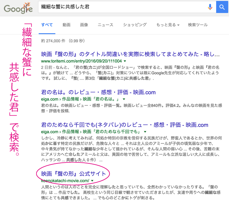
Task: Open 君の名は。のレビュー・感想・評価 link
Action: point(98,92)
